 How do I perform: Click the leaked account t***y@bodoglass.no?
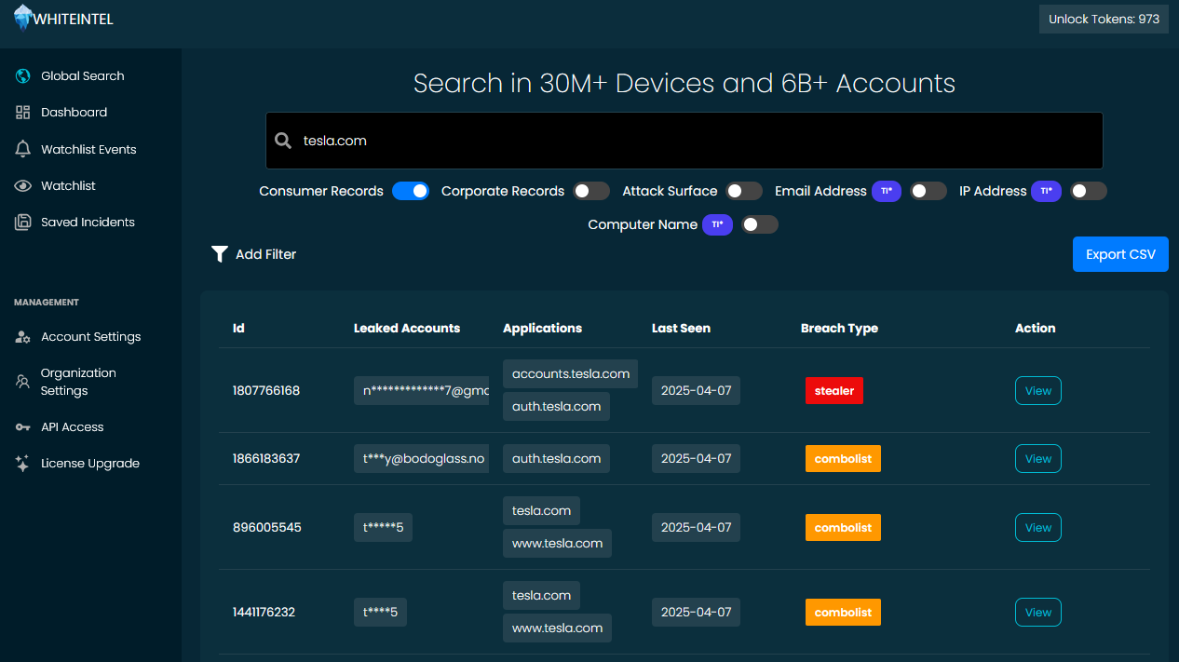[421, 459]
